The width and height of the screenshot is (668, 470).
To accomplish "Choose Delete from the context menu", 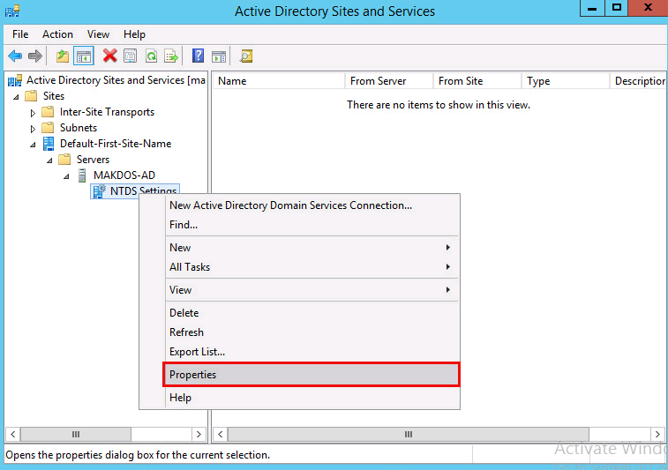I will coord(311,312).
